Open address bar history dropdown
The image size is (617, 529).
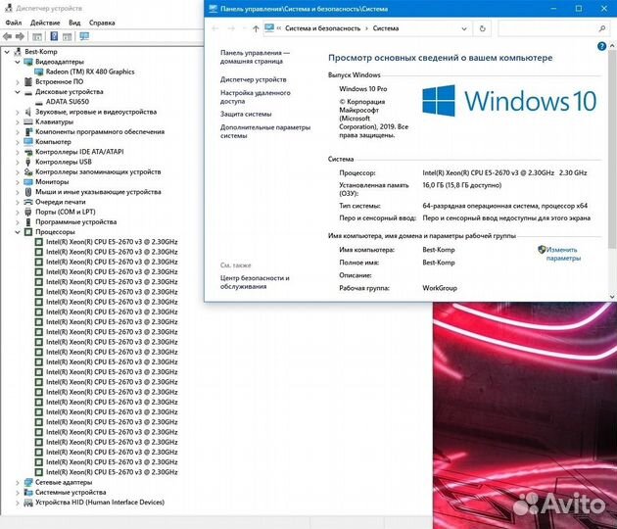tap(464, 28)
